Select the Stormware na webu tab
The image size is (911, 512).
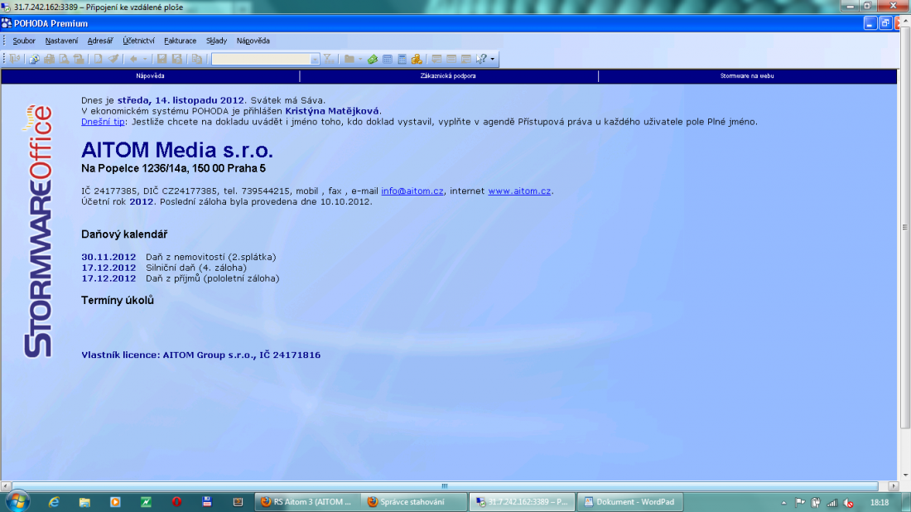pyautogui.click(x=747, y=75)
